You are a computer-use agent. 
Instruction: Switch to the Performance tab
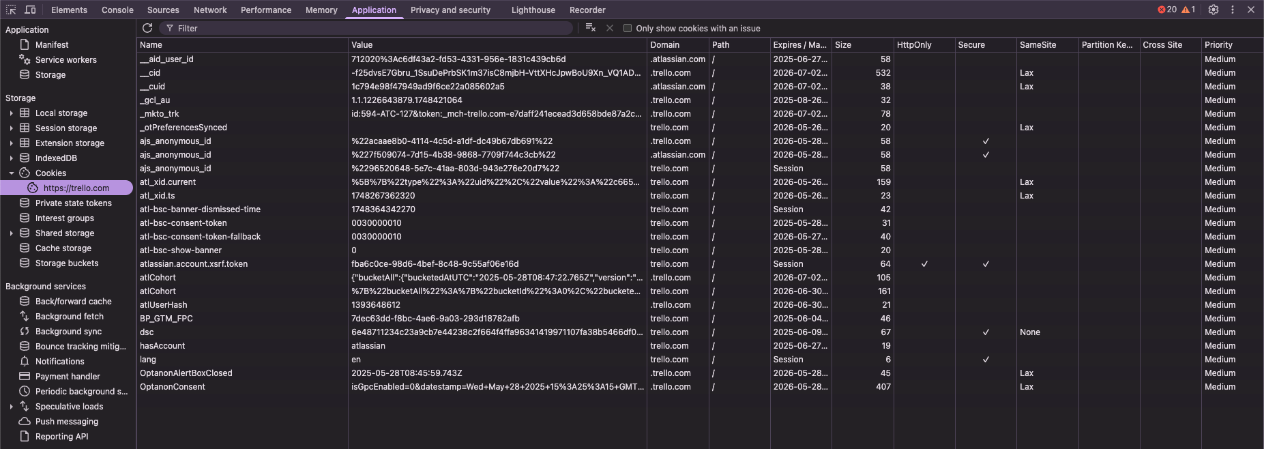tap(266, 10)
